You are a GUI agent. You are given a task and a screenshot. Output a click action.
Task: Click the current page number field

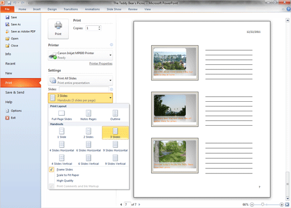point(127,205)
